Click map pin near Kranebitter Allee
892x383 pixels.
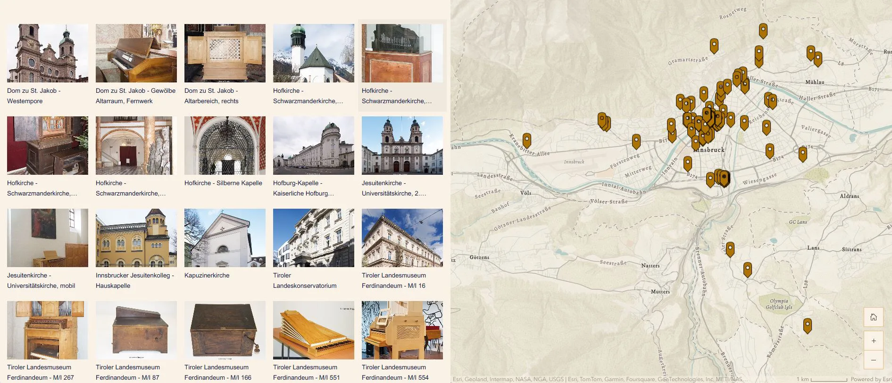(x=526, y=140)
